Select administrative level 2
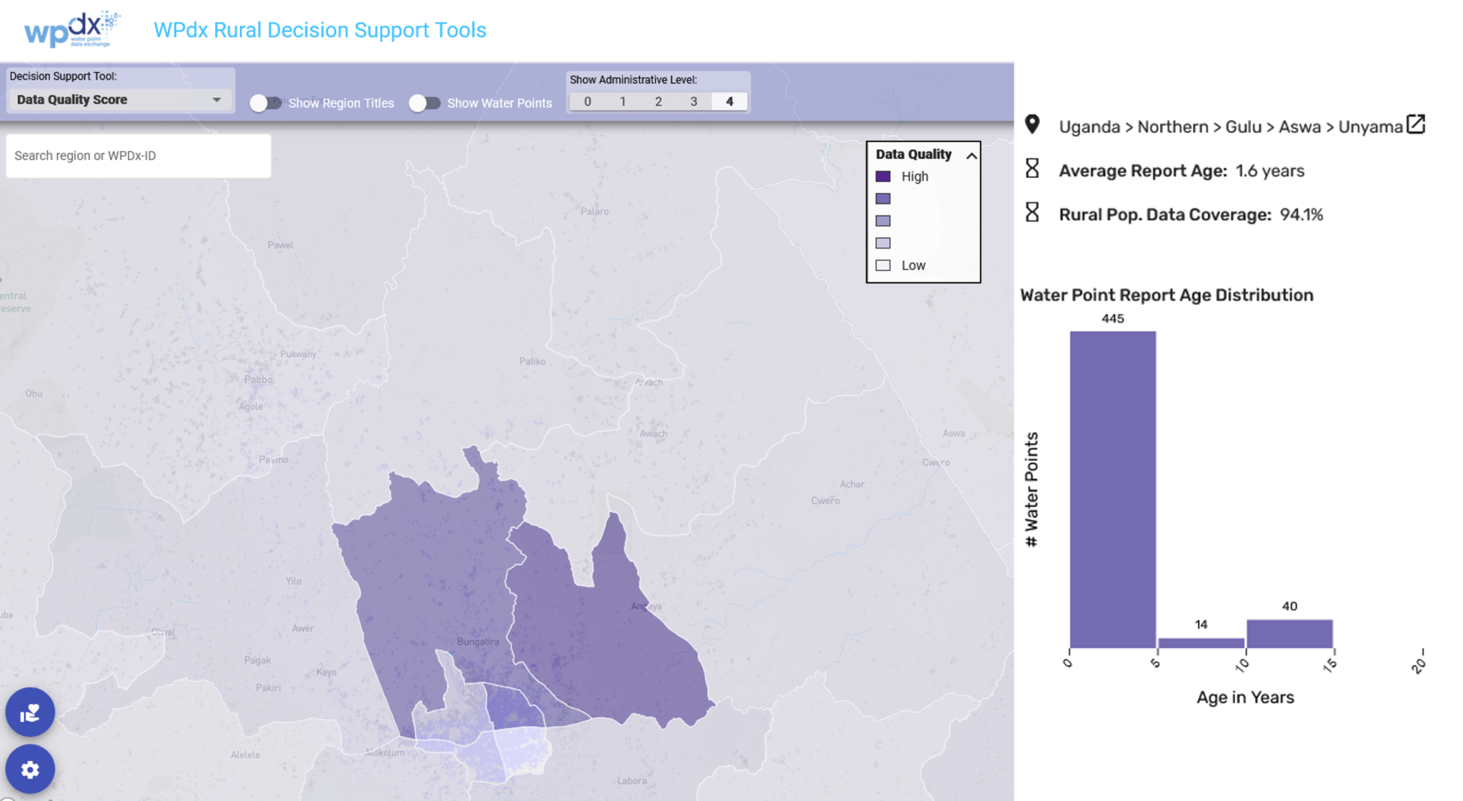1463x801 pixels. (658, 101)
